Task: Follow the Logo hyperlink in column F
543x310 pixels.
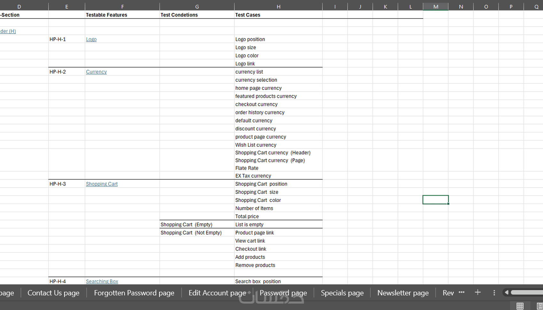Action: 91,39
